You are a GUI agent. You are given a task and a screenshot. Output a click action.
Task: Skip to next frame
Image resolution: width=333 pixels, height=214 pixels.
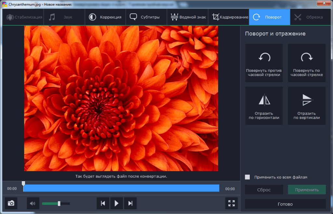coord(130,203)
